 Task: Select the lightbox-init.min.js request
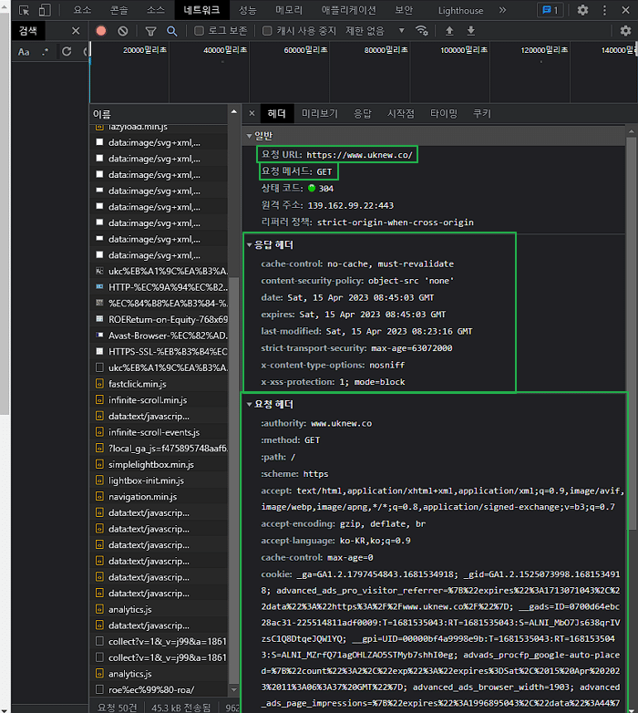(159, 480)
